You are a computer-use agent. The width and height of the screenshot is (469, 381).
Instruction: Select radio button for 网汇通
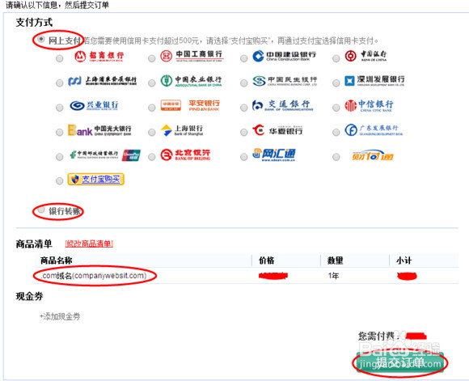243,156
